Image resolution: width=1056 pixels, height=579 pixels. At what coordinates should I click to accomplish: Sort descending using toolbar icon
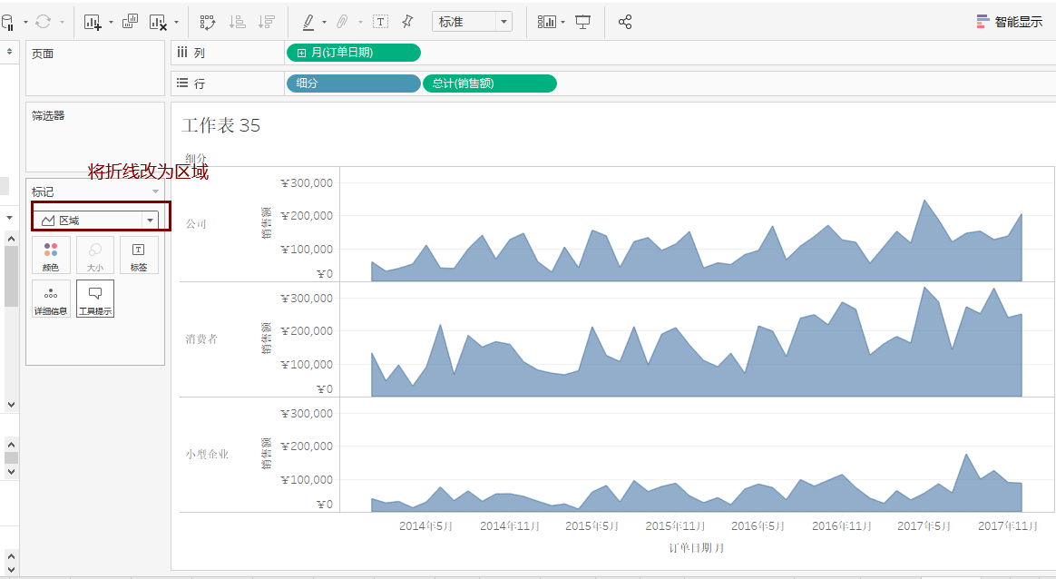click(x=267, y=23)
